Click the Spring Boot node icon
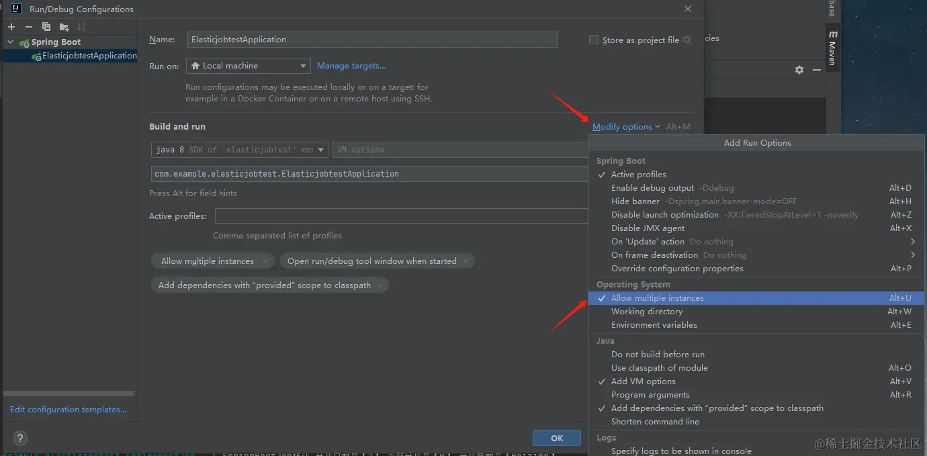Viewport: 927px width, 456px height. tap(25, 42)
